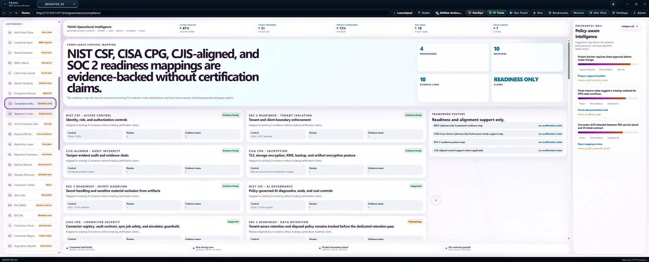
Task: Open Repository Layer sidebar item
Action: point(30,144)
